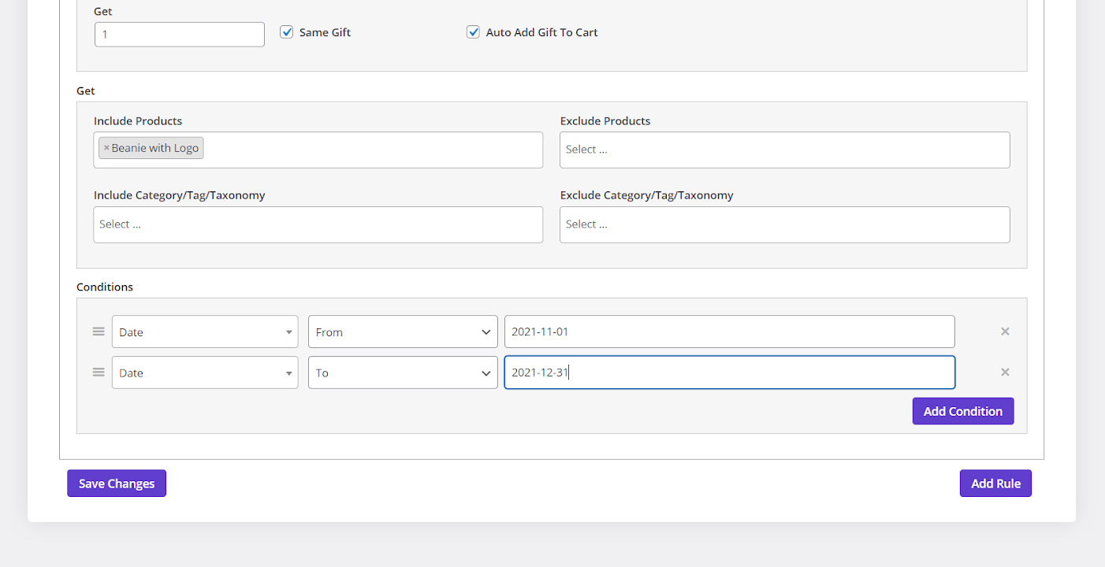This screenshot has width=1105, height=567.
Task: Open Exclude Products select box
Action: point(785,150)
